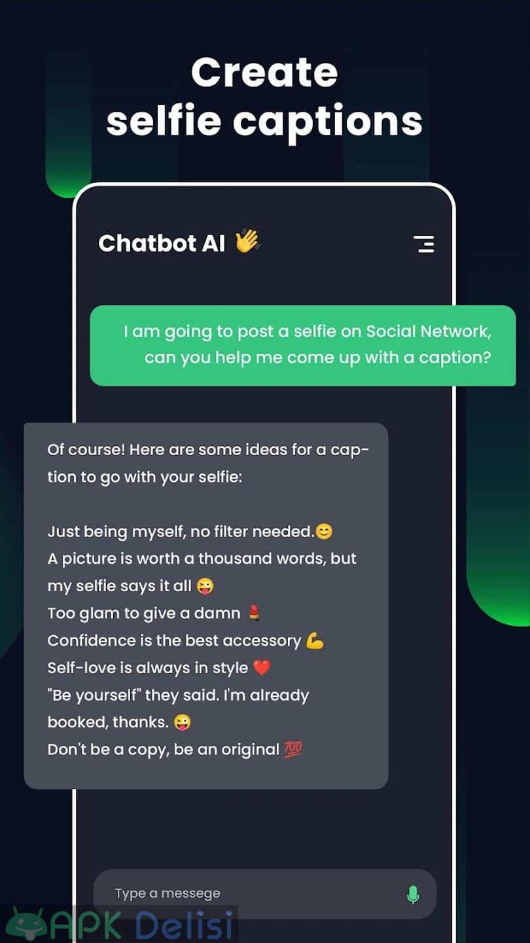Tap the green microphone icon
530x943 pixels.
(x=413, y=895)
